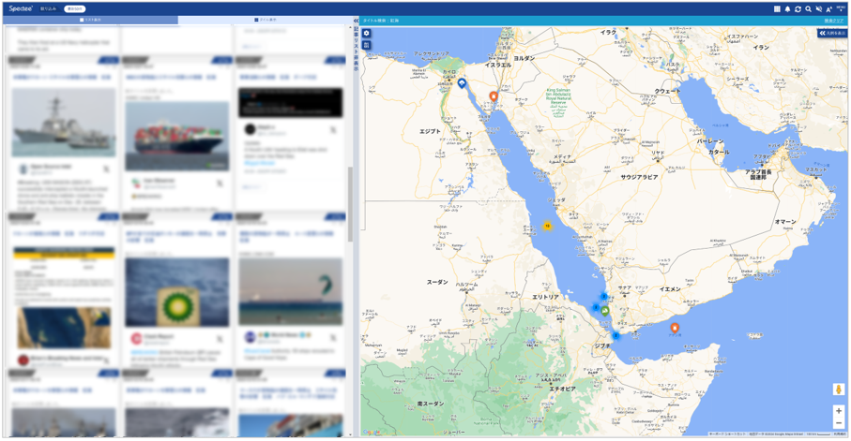Image resolution: width=851 pixels, height=441 pixels.
Task: Open notifications bell icon
Action: click(x=787, y=8)
